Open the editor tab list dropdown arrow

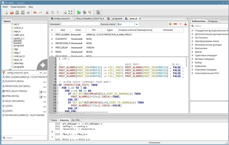[187, 19]
